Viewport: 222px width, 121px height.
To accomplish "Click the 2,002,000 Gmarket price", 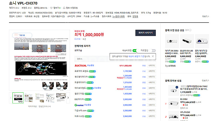I will tap(127, 105).
